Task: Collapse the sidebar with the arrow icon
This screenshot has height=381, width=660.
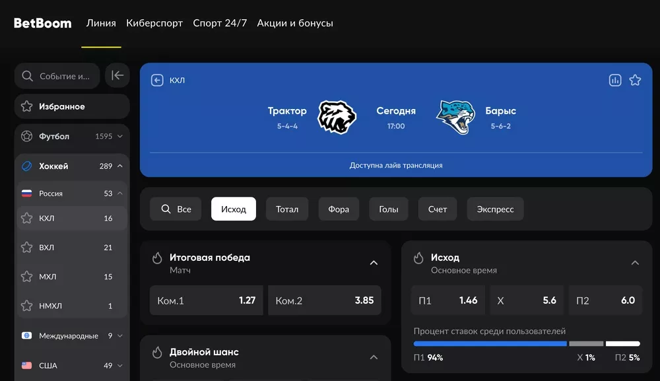Action: (x=117, y=75)
